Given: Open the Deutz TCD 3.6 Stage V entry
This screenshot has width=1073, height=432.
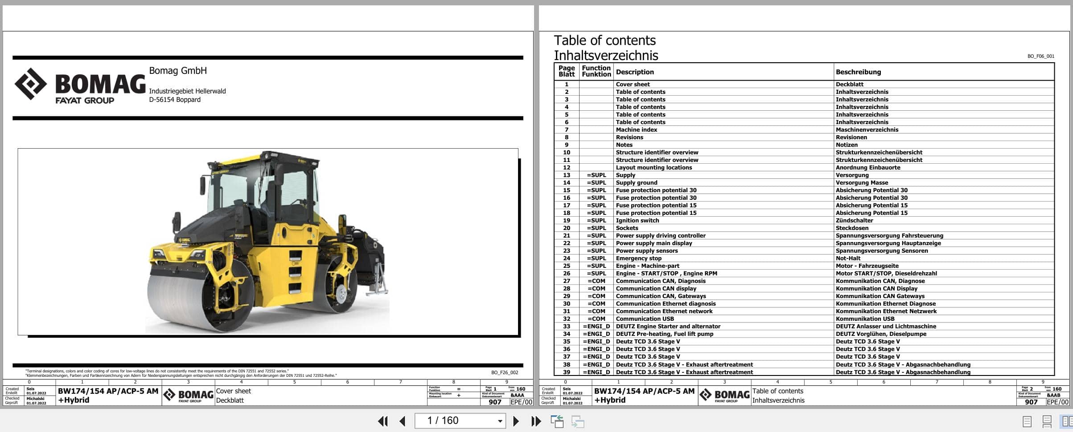Looking at the screenshot, I should tap(646, 341).
